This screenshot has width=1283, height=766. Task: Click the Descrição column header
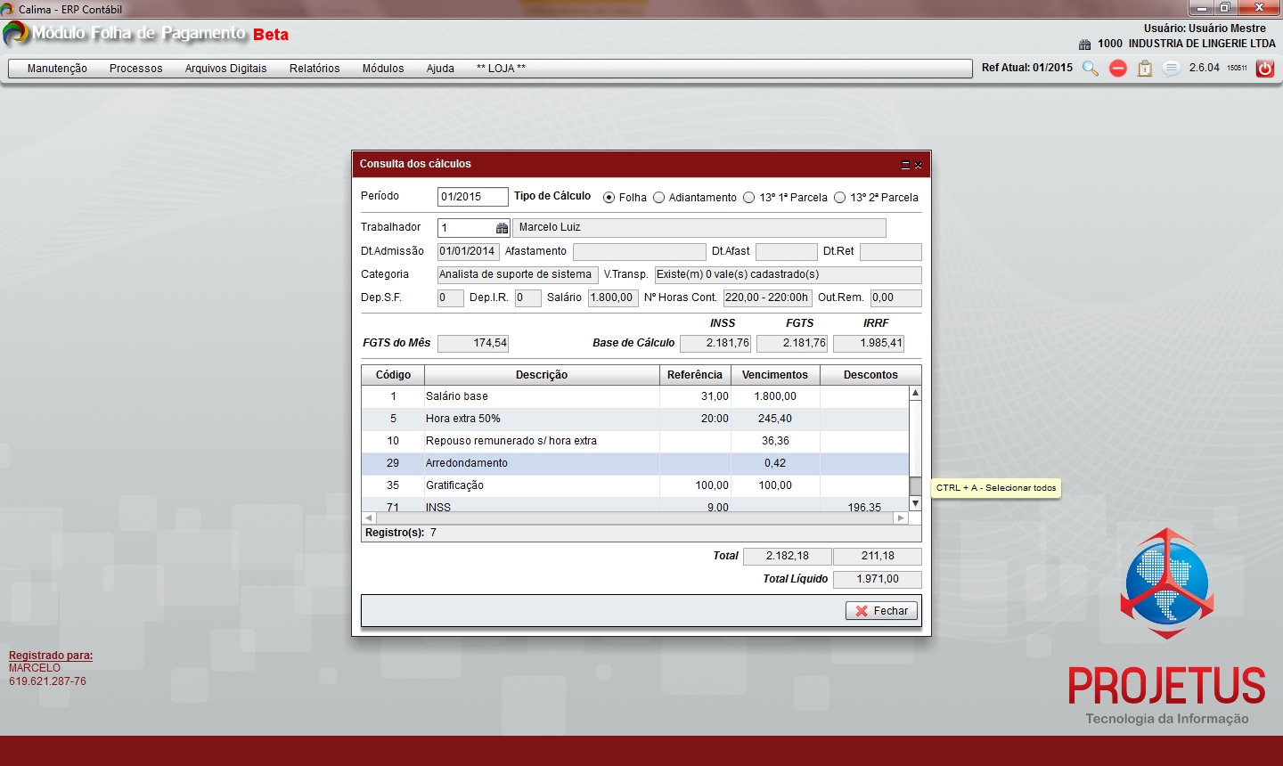click(x=541, y=375)
